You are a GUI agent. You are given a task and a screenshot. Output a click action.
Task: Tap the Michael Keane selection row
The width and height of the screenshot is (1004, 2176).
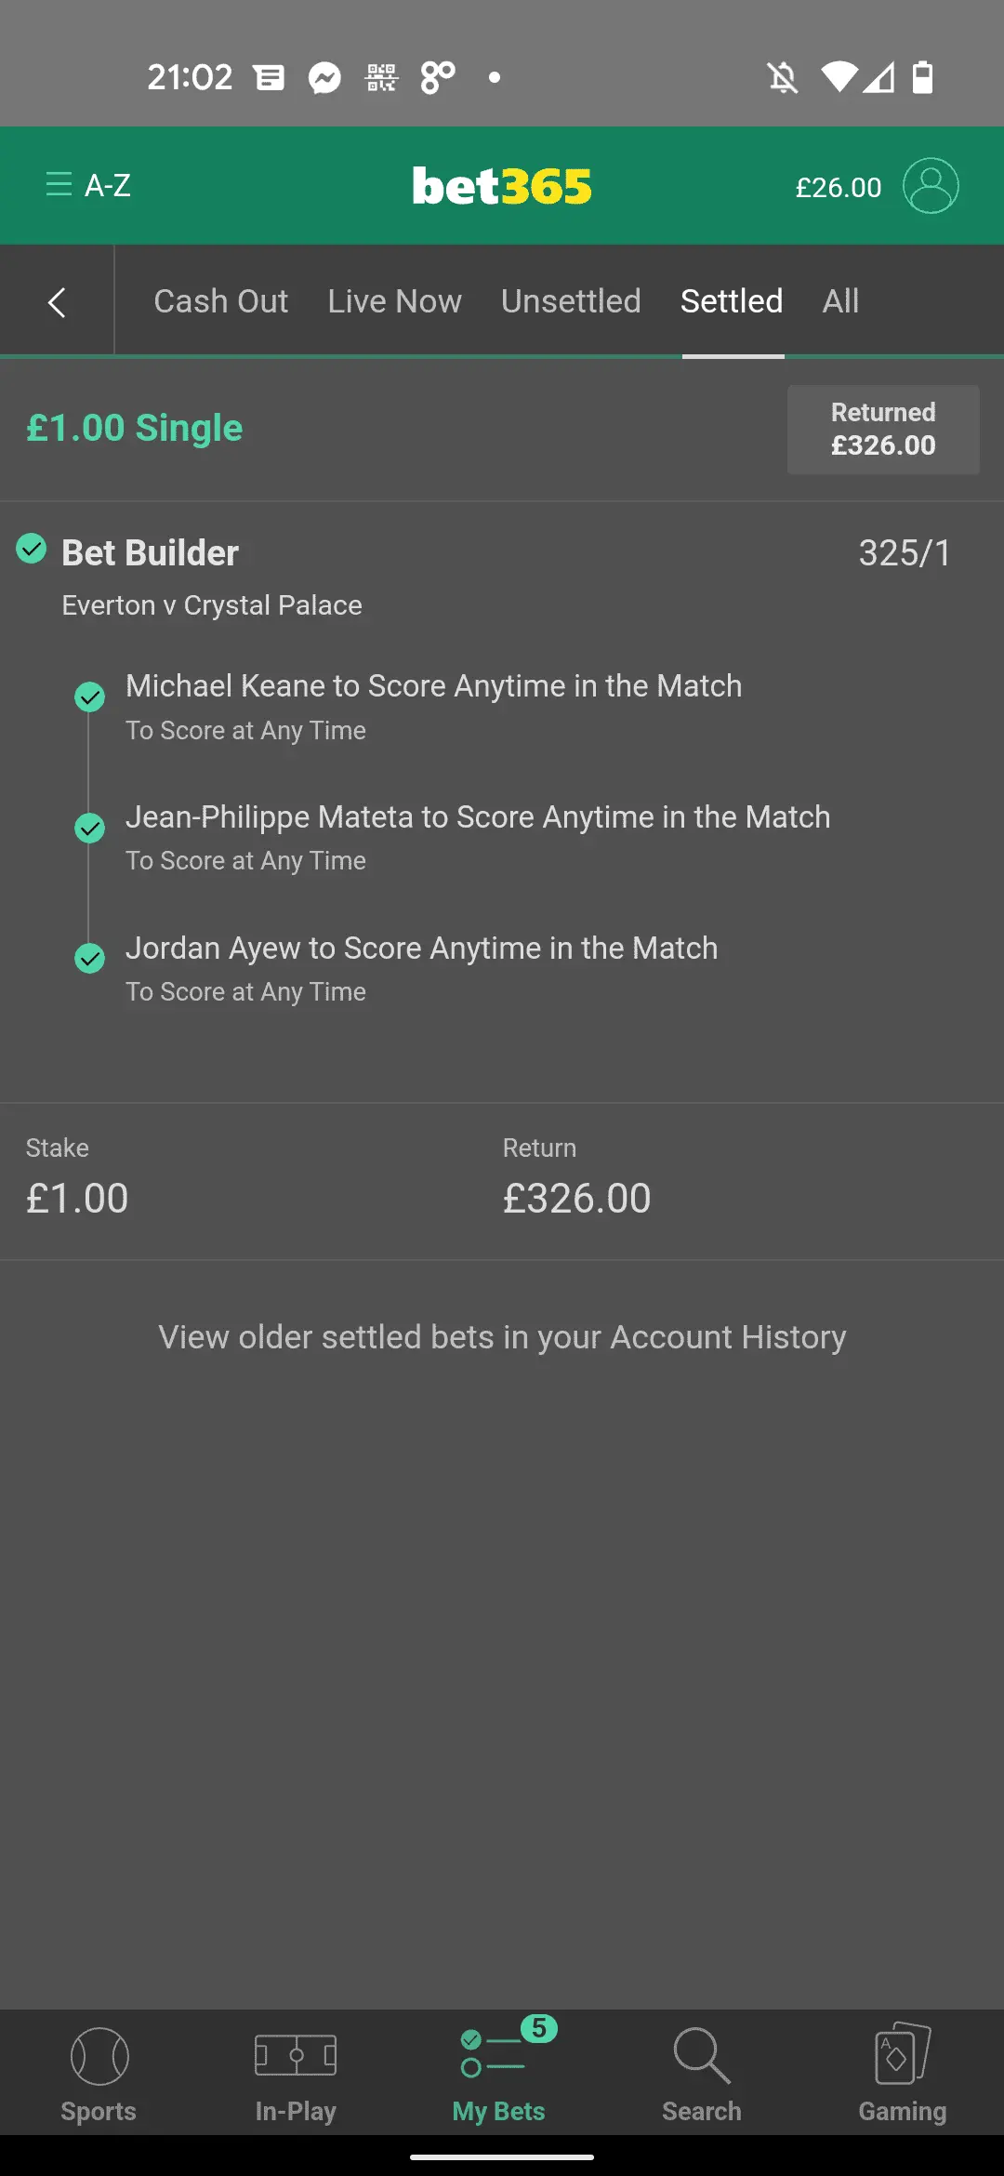[433, 706]
